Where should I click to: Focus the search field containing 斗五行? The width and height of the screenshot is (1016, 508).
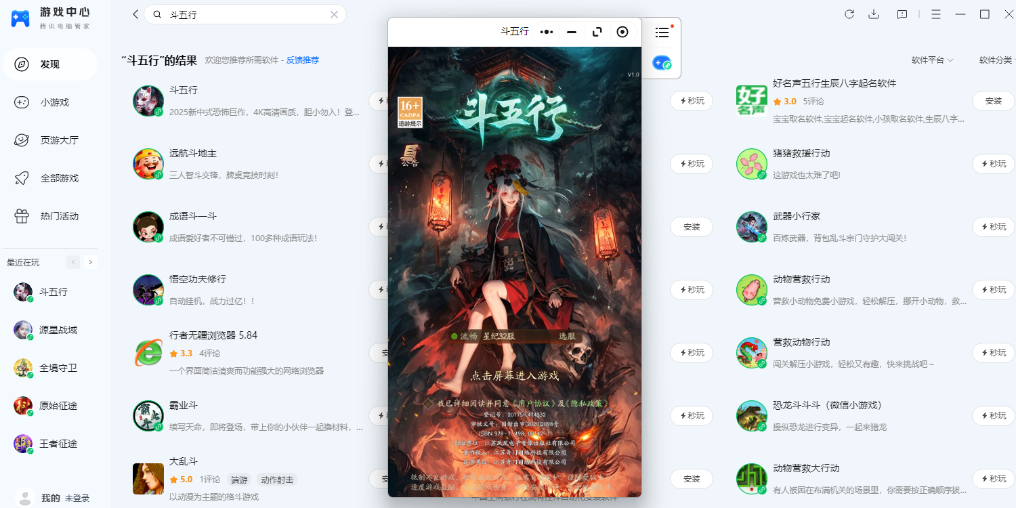(245, 14)
